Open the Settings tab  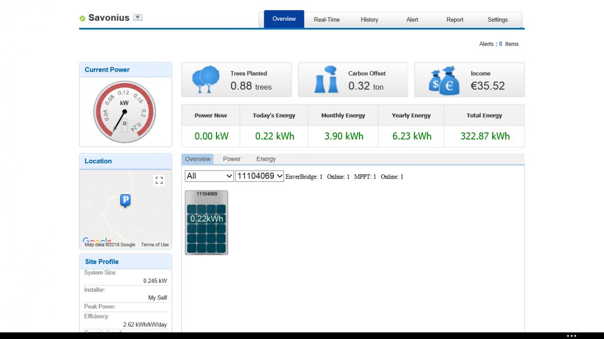497,20
